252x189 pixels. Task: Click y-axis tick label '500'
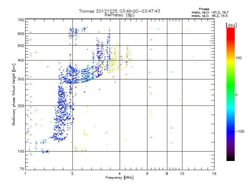pos(21,46)
